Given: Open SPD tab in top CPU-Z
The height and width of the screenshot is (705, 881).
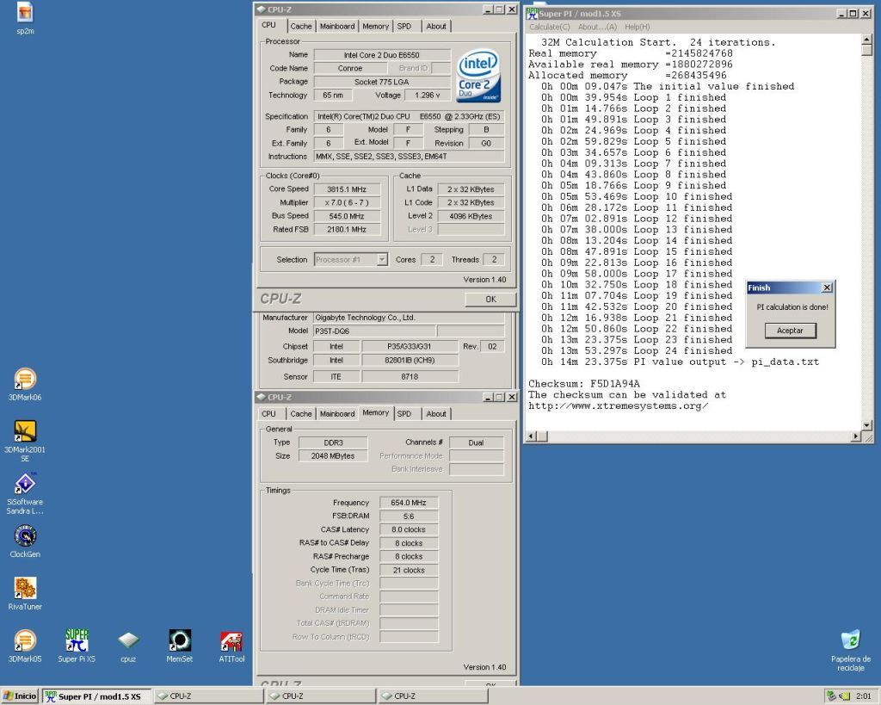Looking at the screenshot, I should pos(404,27).
